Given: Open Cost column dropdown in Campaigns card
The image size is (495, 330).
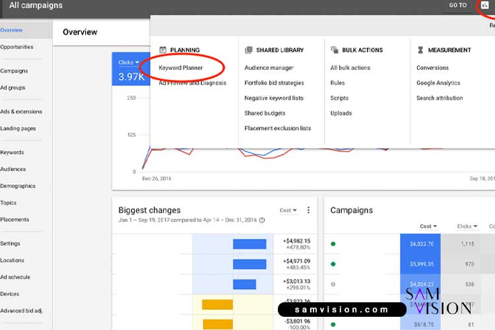Looking at the screenshot, I should [428, 226].
